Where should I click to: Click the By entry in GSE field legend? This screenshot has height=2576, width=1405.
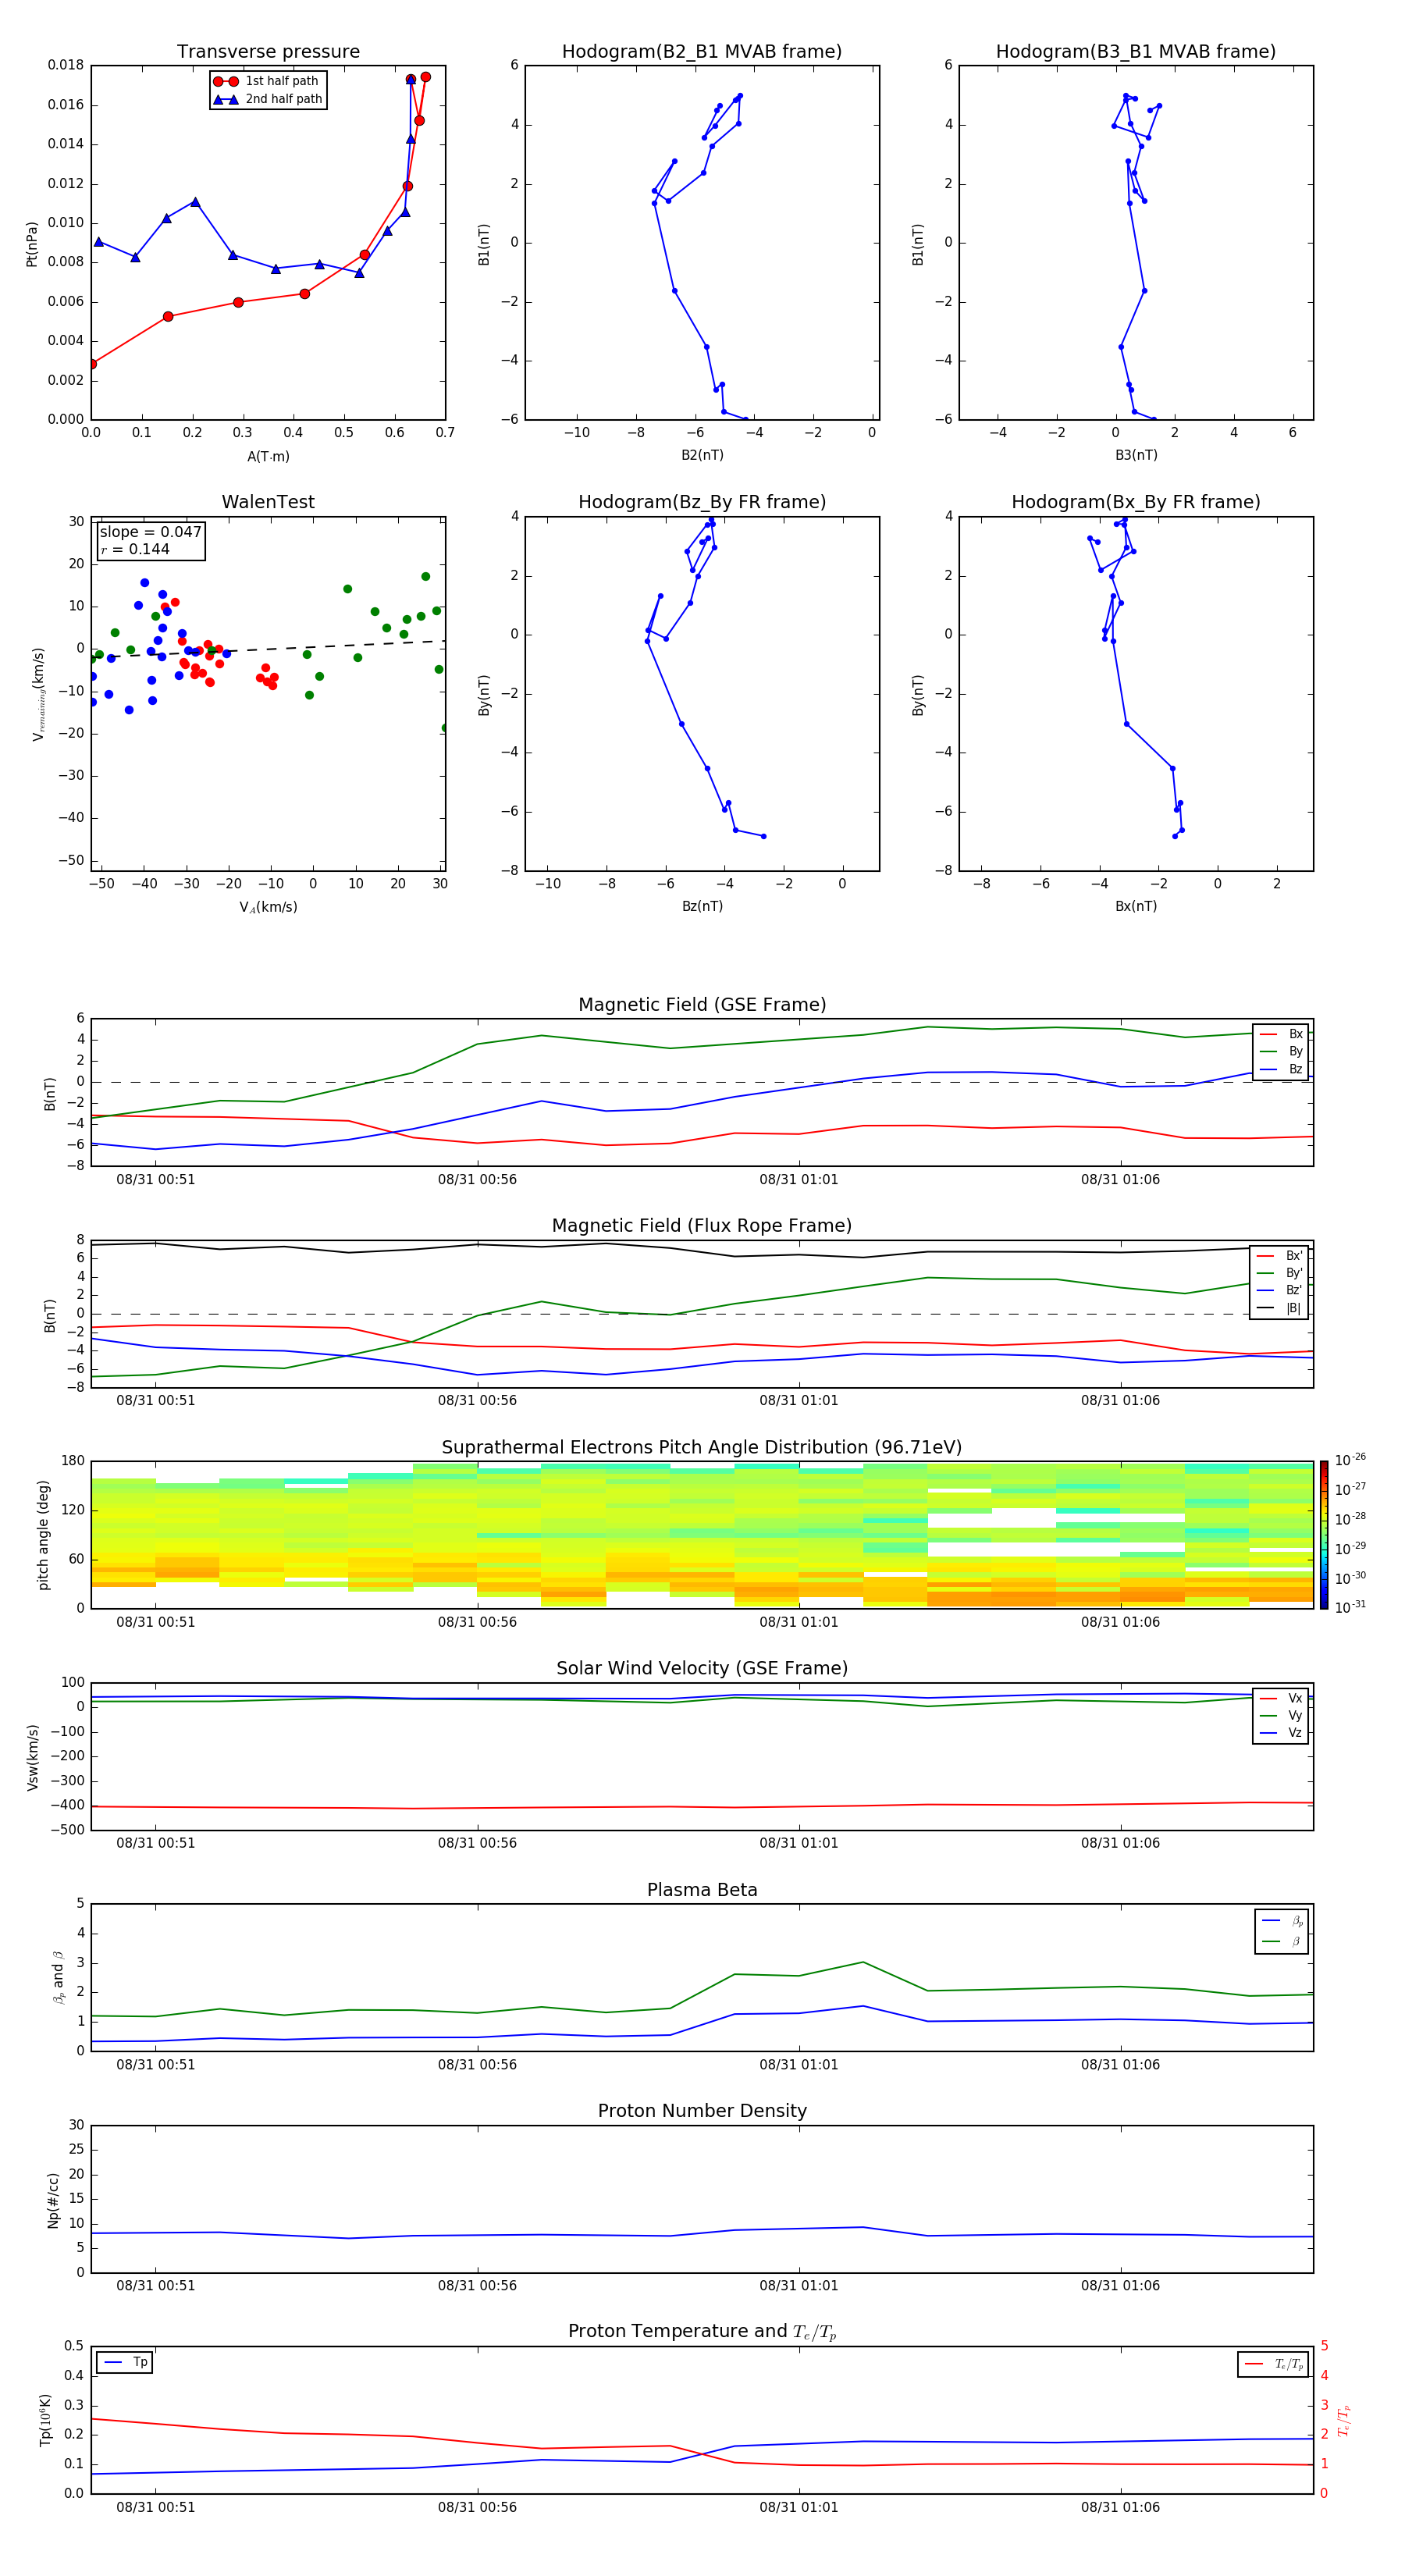point(1281,1051)
